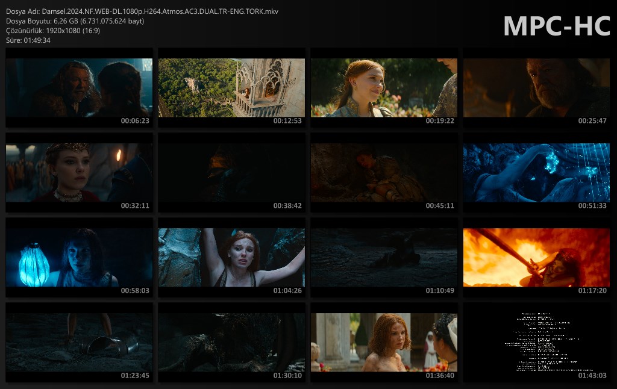The width and height of the screenshot is (617, 389).
Task: Click the Dosya Boyutu 6,26 GB line
Action: tap(75, 21)
